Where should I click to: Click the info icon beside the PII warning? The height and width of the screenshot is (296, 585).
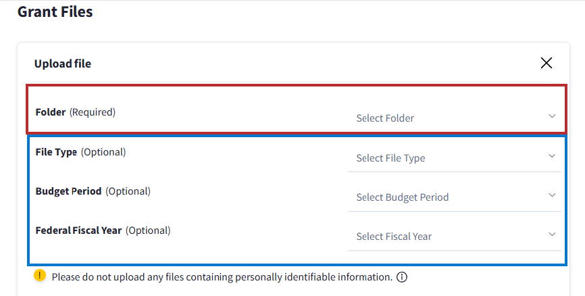402,277
